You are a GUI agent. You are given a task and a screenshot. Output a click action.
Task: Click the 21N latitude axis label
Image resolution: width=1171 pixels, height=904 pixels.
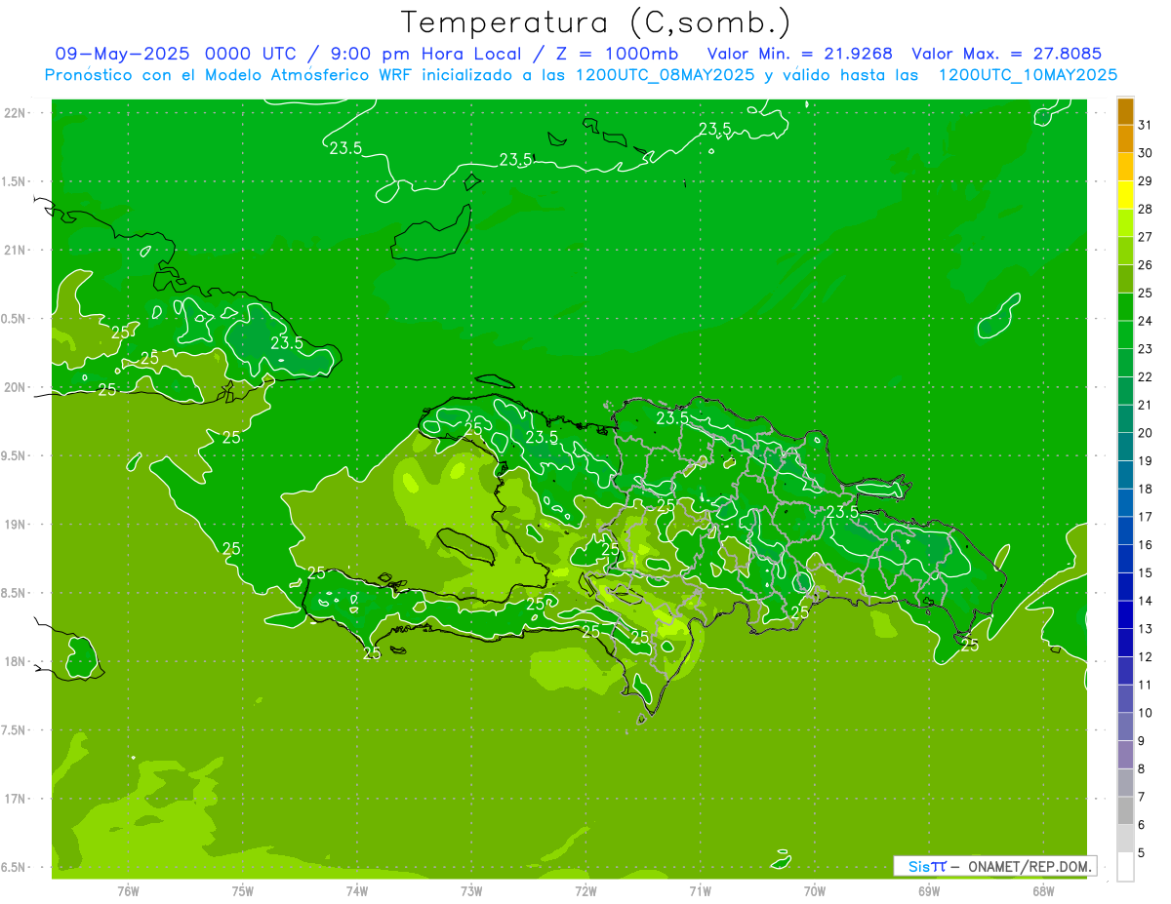pos(17,250)
